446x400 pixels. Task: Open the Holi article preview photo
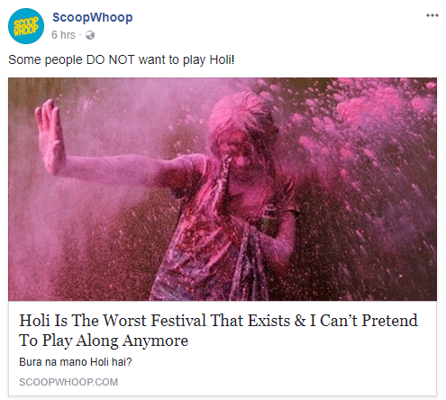tap(223, 189)
